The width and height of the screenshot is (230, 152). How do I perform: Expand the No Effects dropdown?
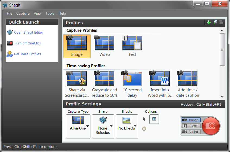(135, 126)
